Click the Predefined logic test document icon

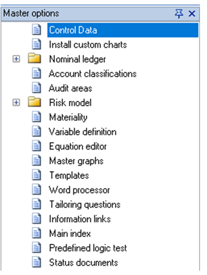[x=37, y=248]
